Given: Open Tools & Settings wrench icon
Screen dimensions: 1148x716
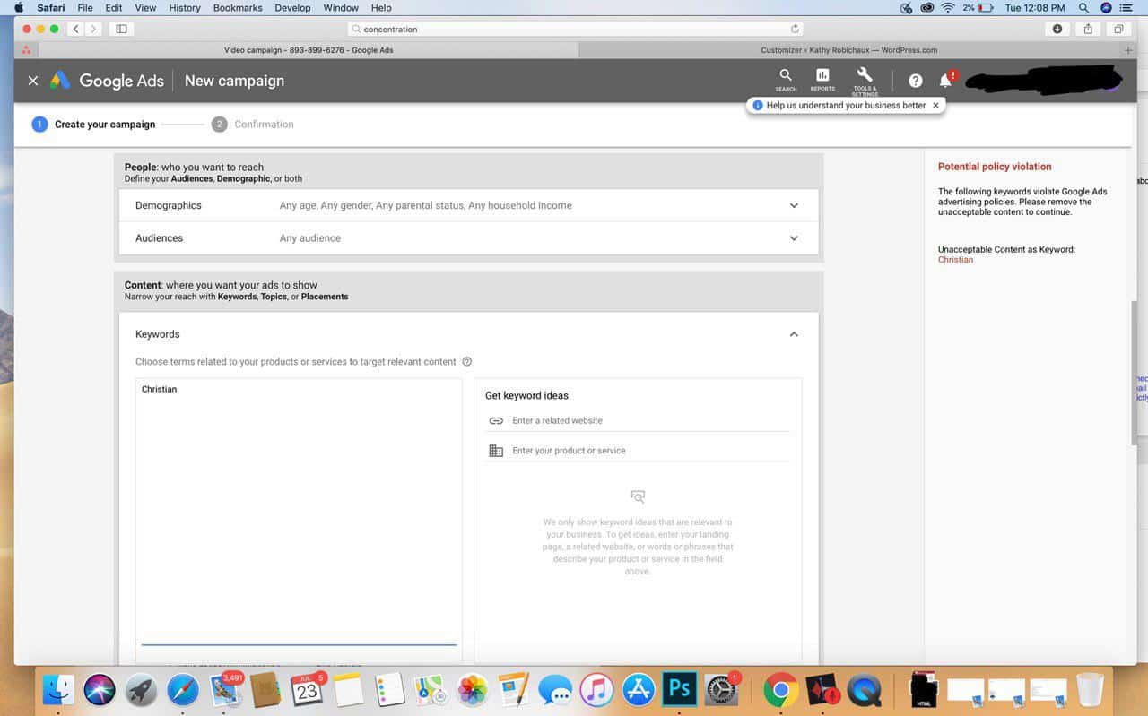Looking at the screenshot, I should tap(865, 81).
